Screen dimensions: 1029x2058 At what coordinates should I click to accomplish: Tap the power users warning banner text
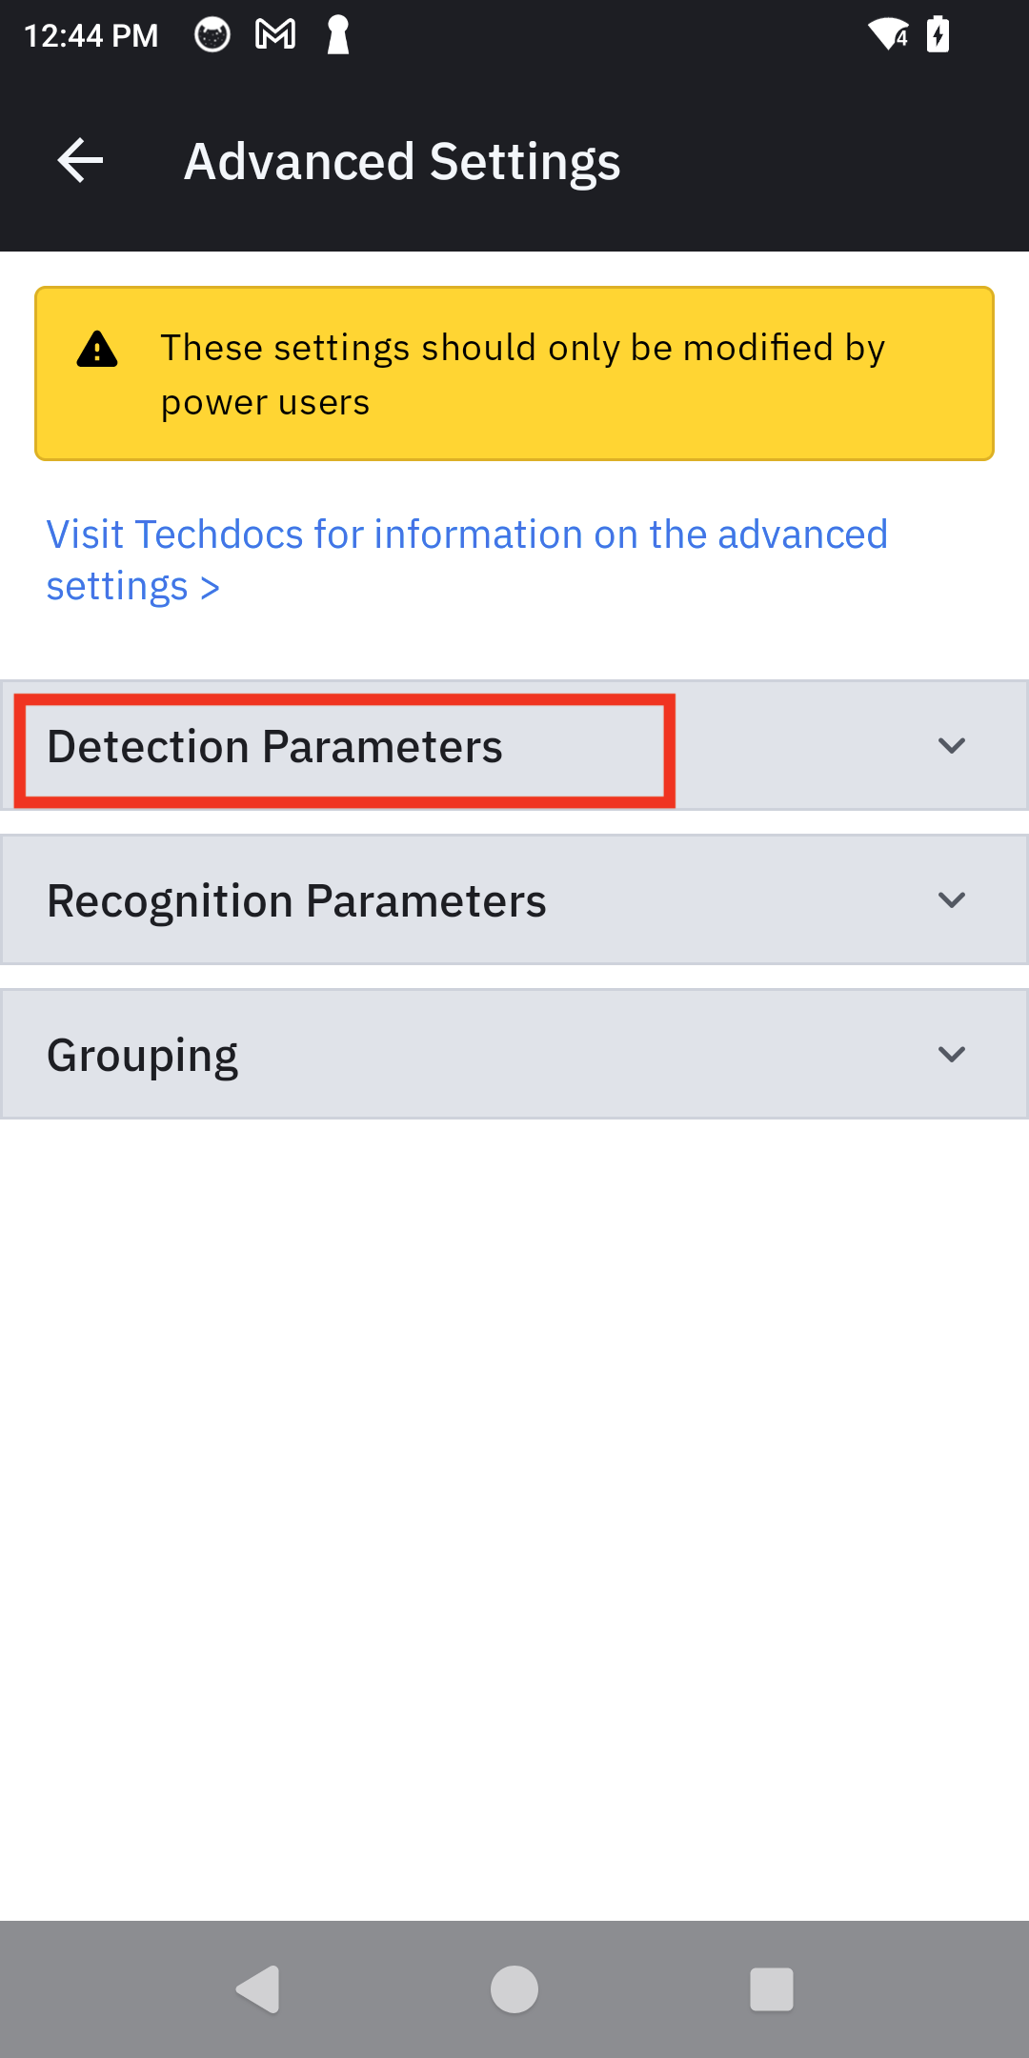[x=523, y=374]
